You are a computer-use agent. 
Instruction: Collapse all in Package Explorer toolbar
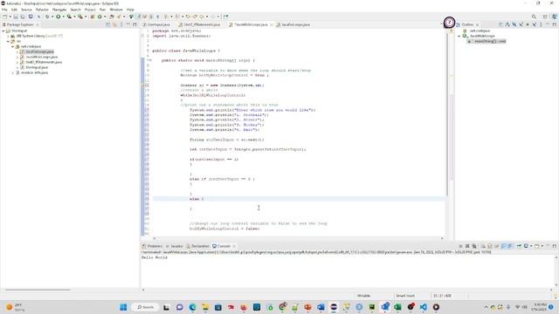(108, 24)
